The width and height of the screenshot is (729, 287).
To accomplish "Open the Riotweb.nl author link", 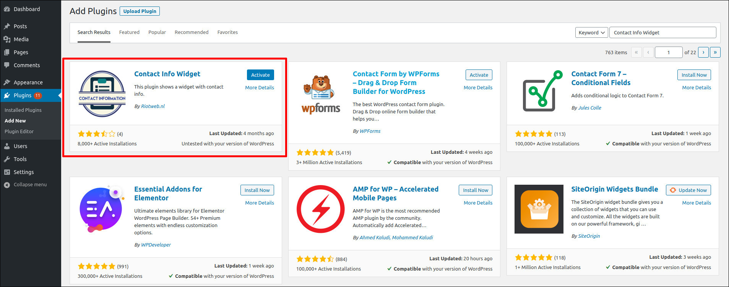I will [153, 106].
